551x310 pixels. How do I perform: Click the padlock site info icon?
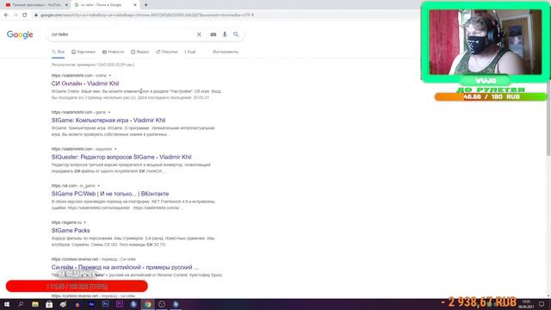pos(36,15)
